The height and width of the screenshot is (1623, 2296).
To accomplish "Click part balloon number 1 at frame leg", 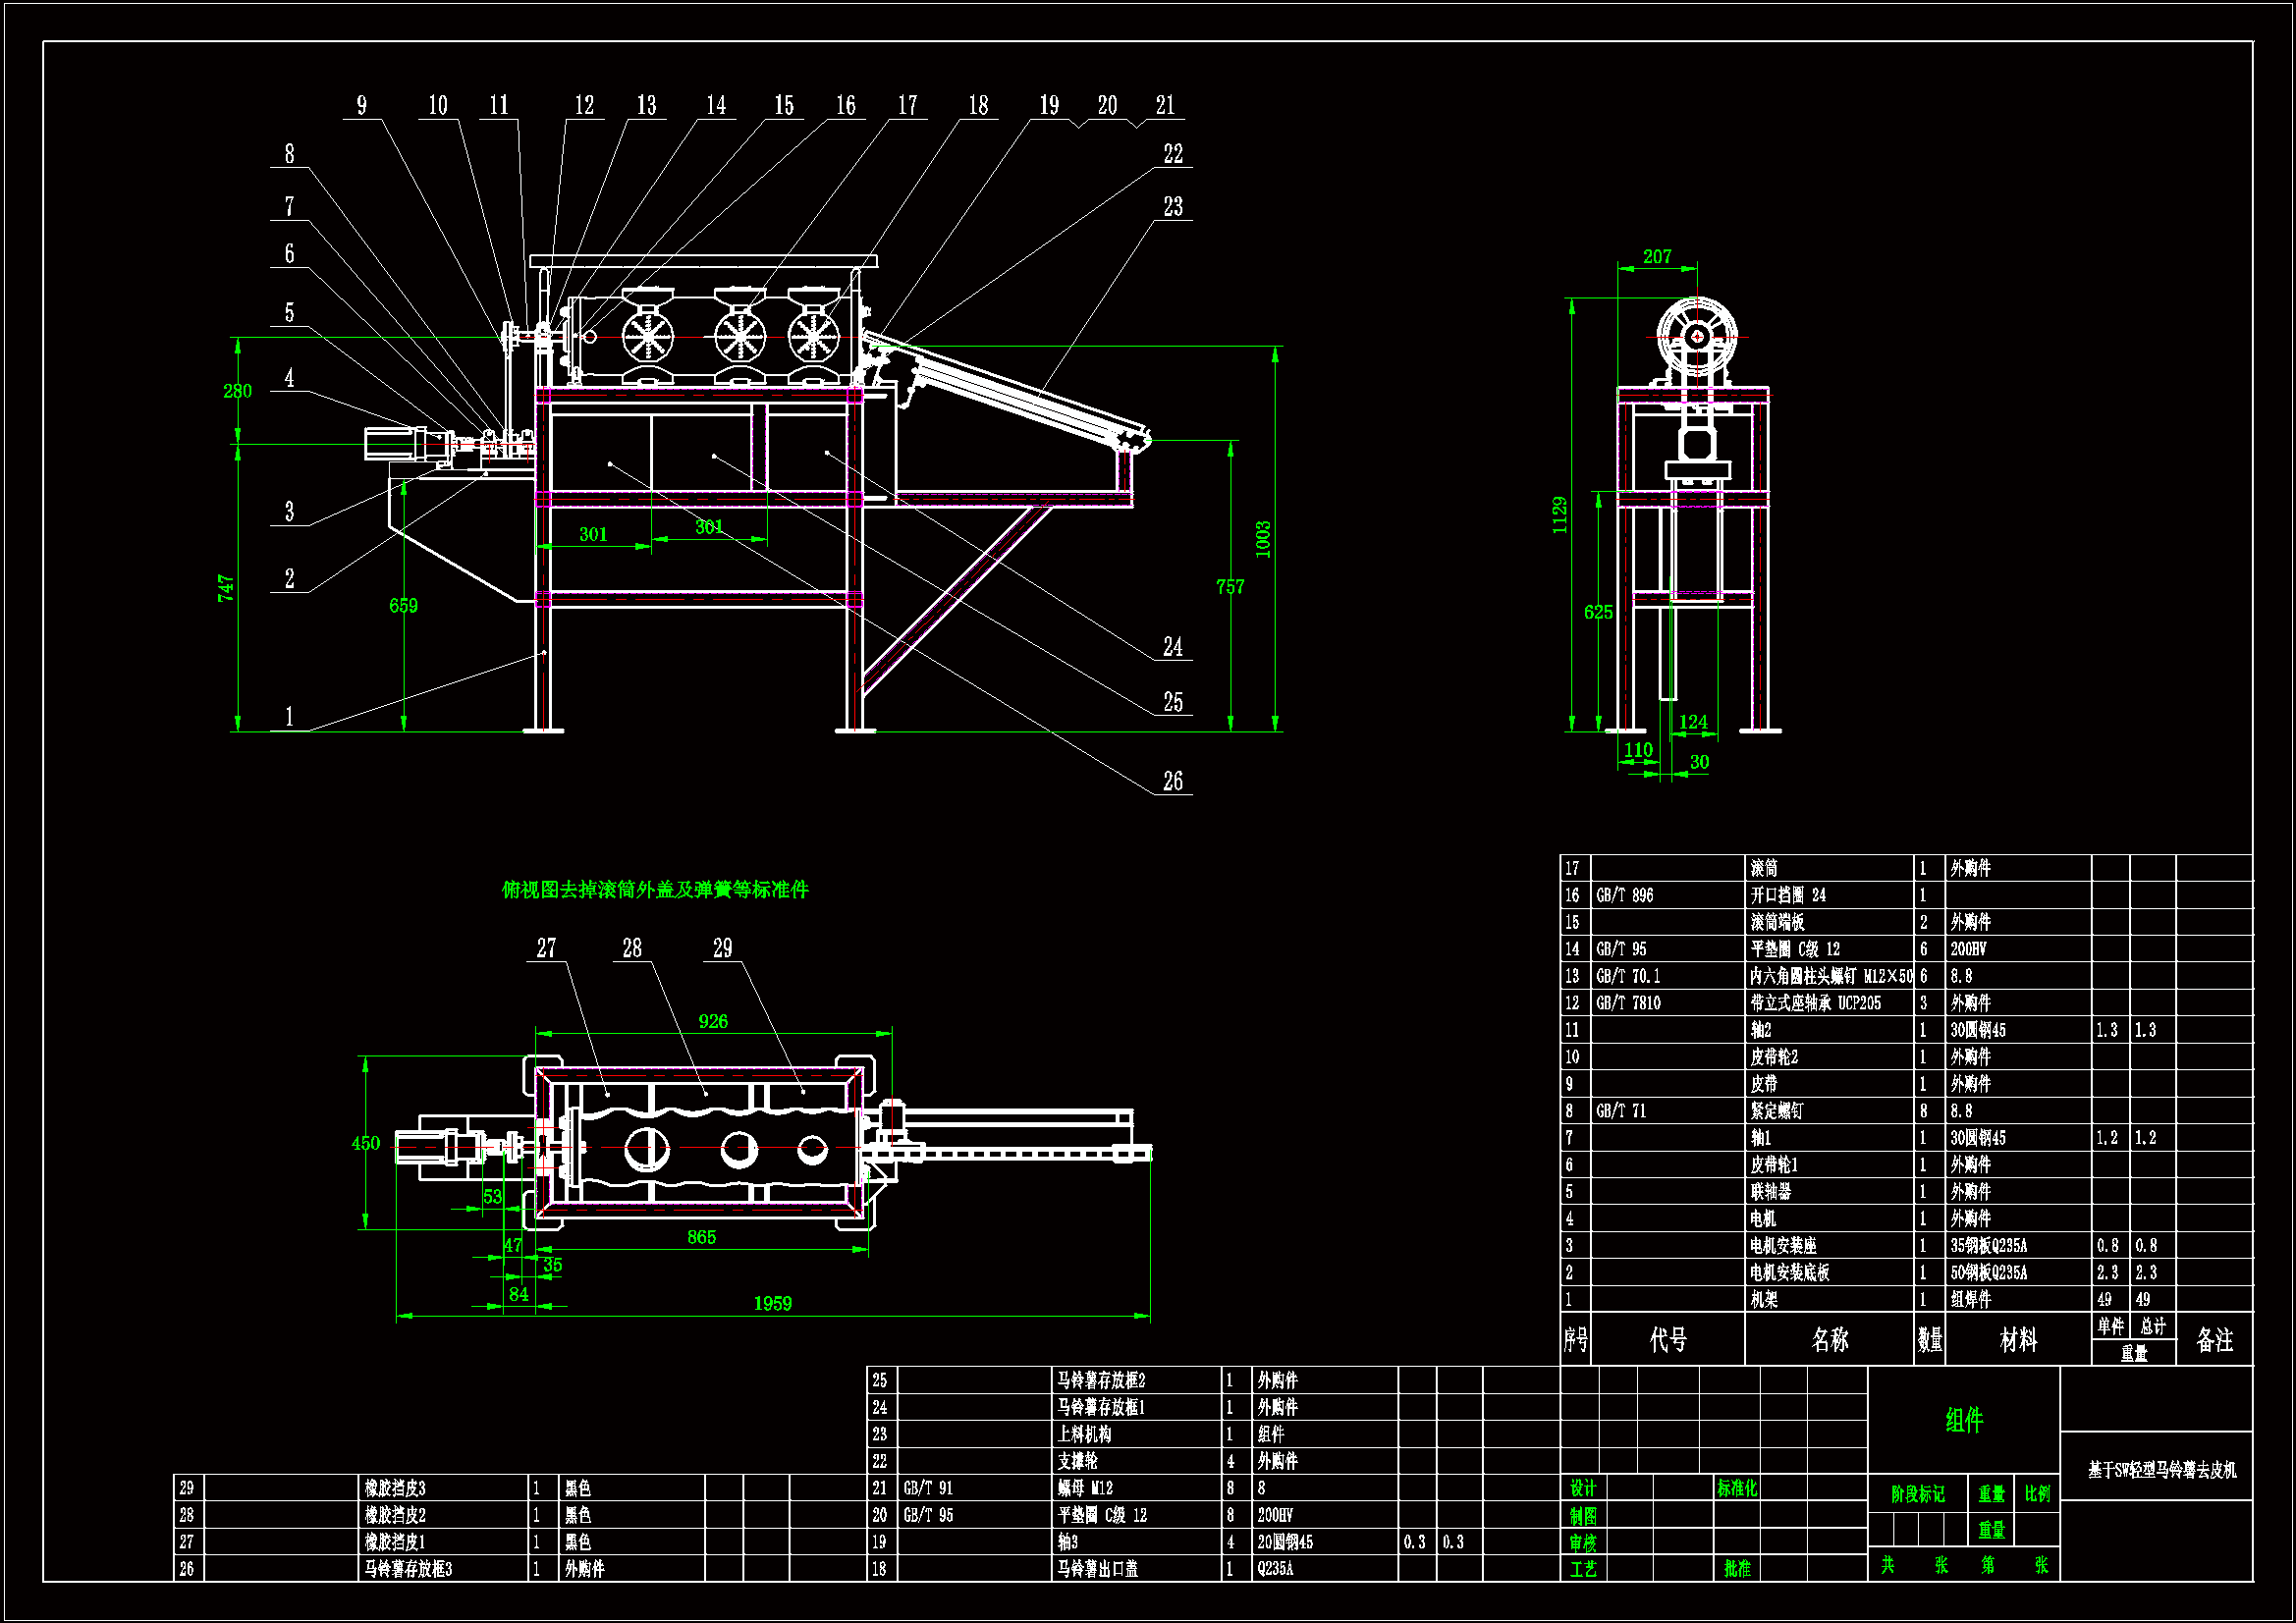I will (289, 716).
